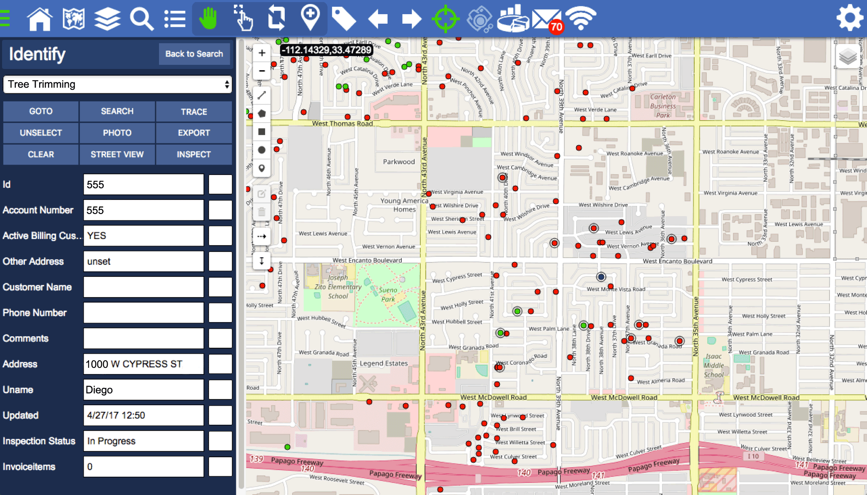Click the GOTO button

click(x=41, y=111)
